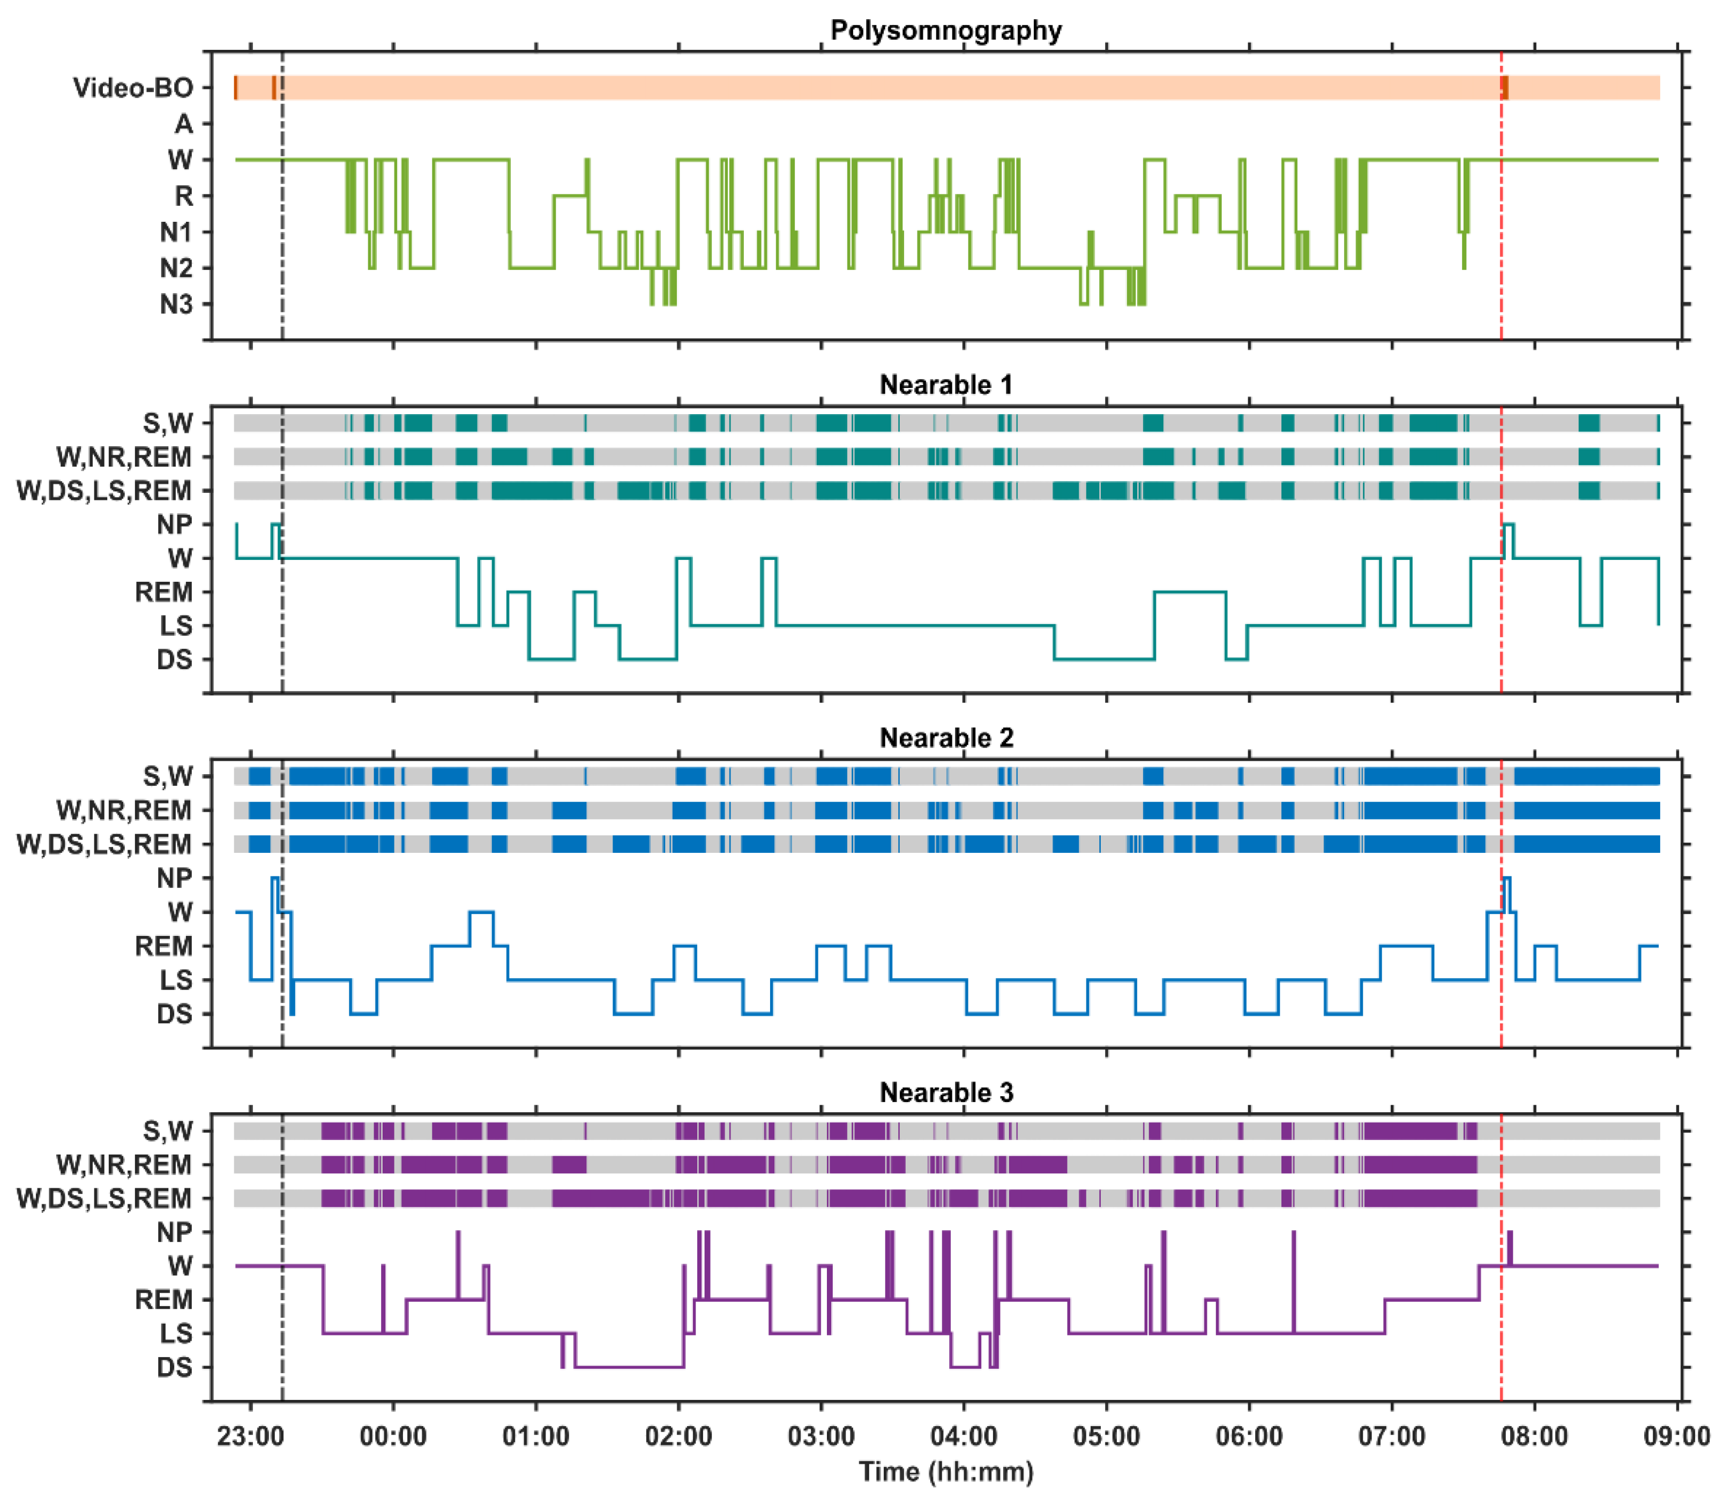This screenshot has height=1499, width=1731.
Task: Click the Nearable 3 panel title
Action: pyautogui.click(x=945, y=1092)
